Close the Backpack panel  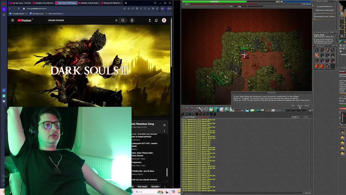tap(337, 46)
